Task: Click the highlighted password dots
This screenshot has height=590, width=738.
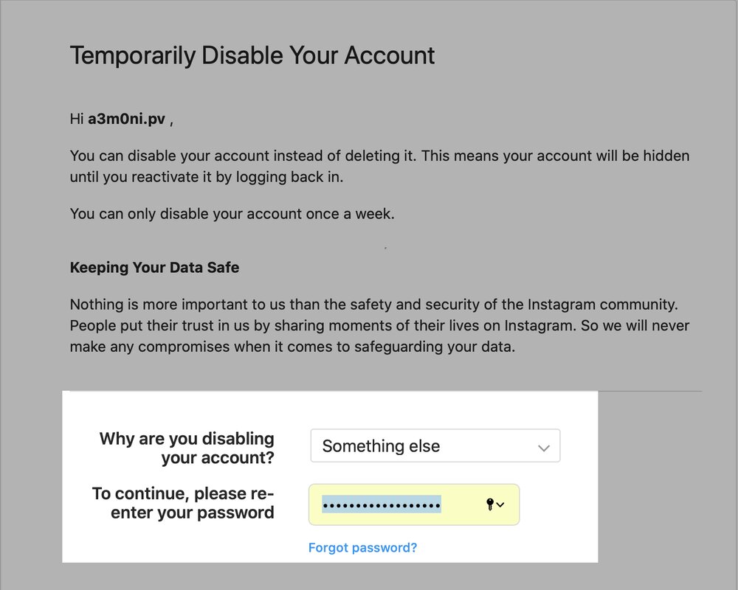Action: [x=382, y=504]
